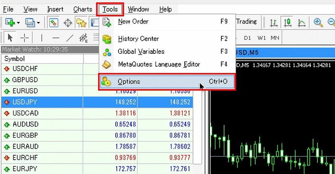The image size is (335, 174).
Task: Select Options in the Tools menu
Action: click(x=129, y=81)
